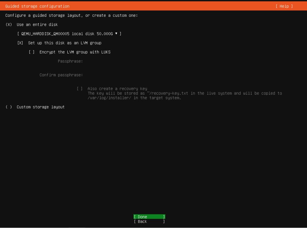
Task: Click the 'Custom storage layout' label text
Action: point(40,107)
